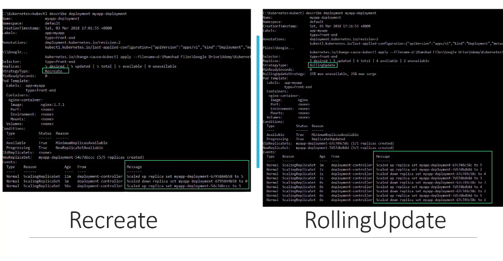Select the green-boxed RollingUpdate StrategyType value
503x261 pixels.
pyautogui.click(x=322, y=65)
